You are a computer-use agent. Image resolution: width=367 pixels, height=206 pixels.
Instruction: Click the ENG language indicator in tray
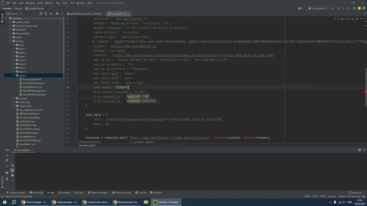point(350,202)
